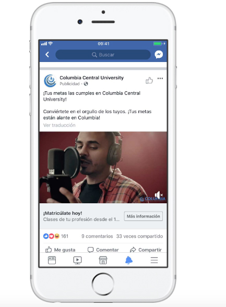Open the News Feed tab
This screenshot has width=226, height=307.
tap(52, 260)
